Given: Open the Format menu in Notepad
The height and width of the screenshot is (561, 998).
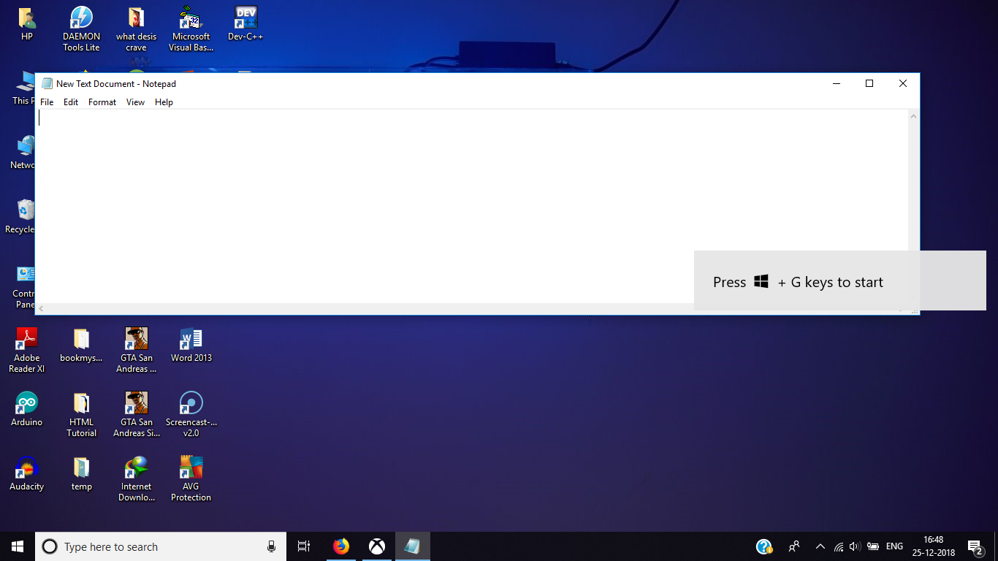Looking at the screenshot, I should [x=102, y=102].
